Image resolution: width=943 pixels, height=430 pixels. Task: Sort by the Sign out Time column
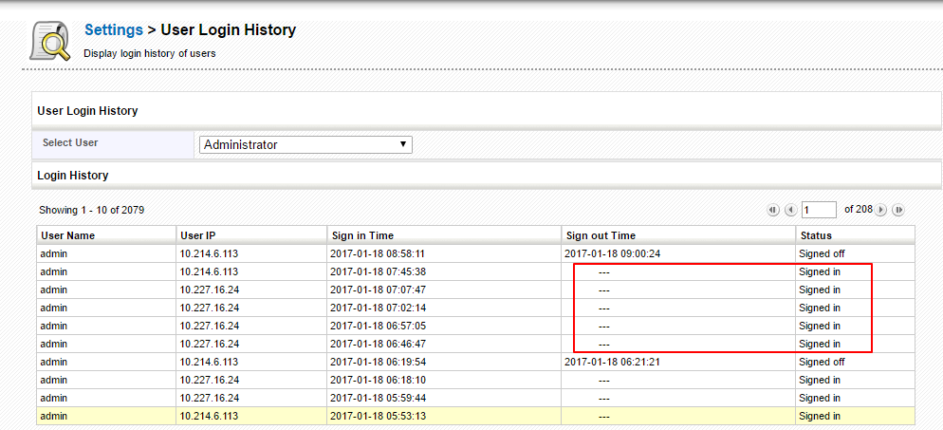click(x=601, y=235)
